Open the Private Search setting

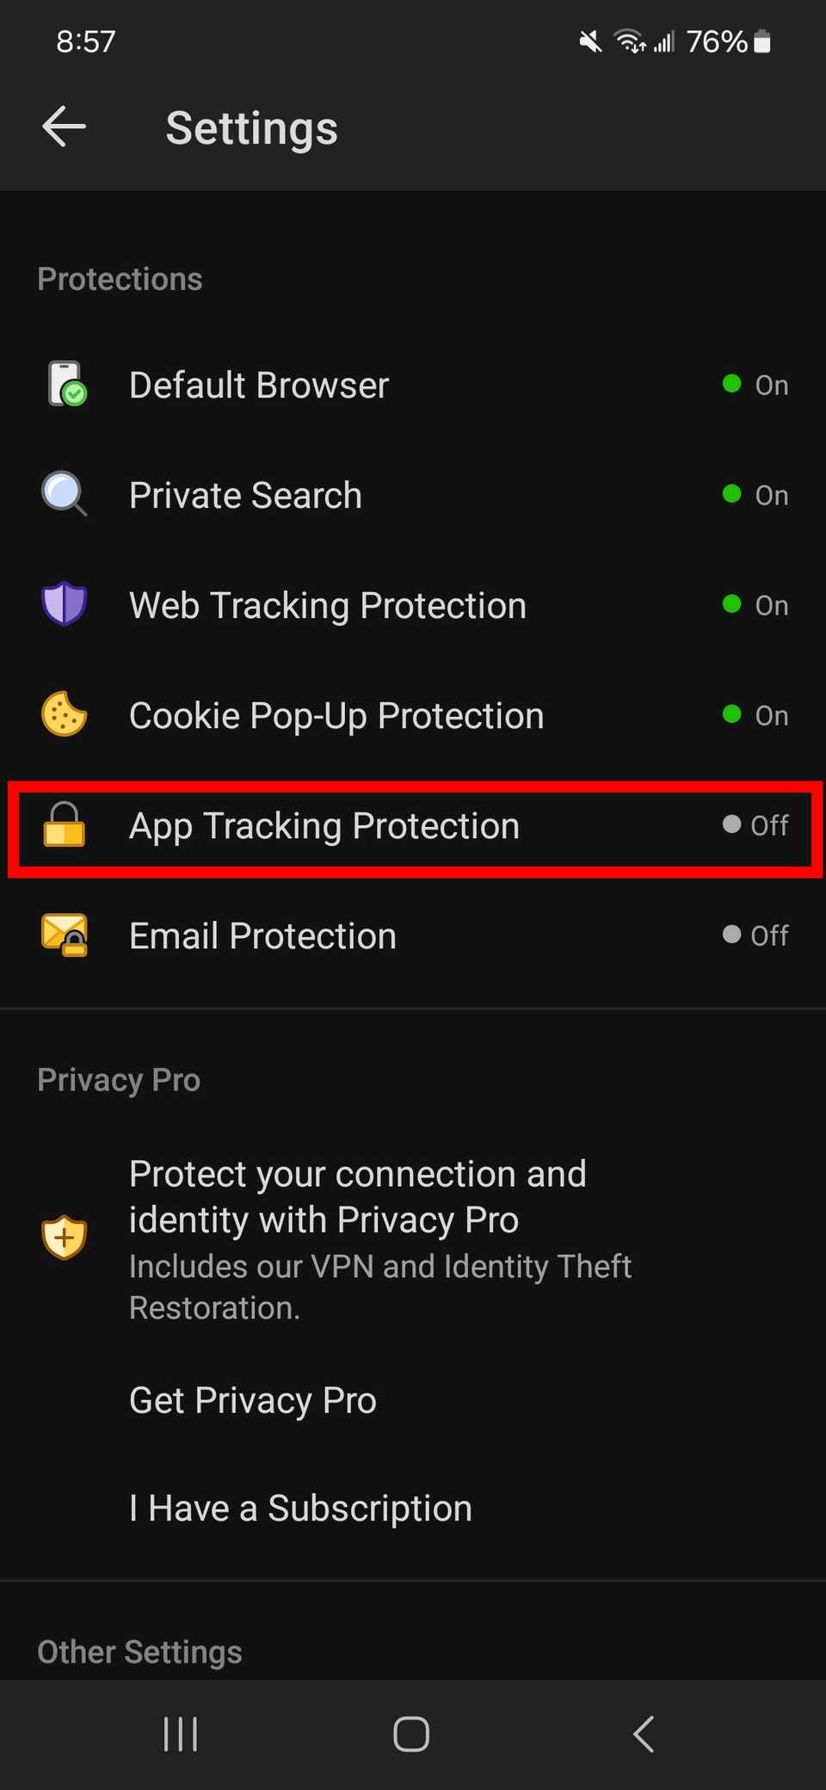pyautogui.click(x=413, y=494)
